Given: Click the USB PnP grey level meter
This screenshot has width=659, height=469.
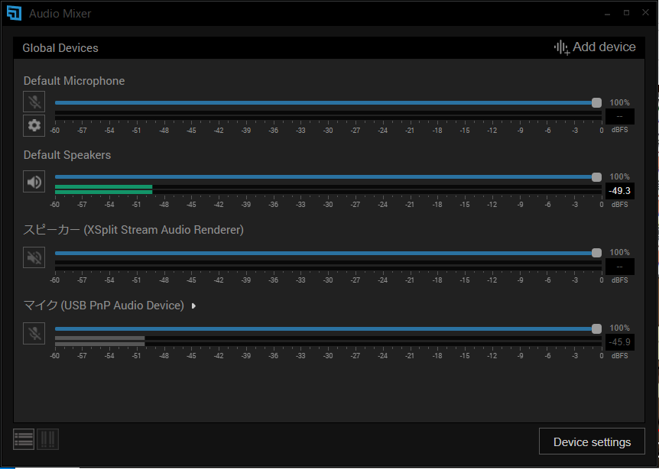Looking at the screenshot, I should (x=99, y=341).
